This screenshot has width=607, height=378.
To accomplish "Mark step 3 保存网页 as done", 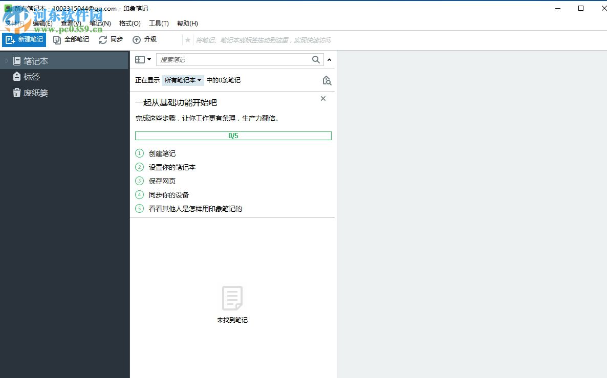I will 139,181.
